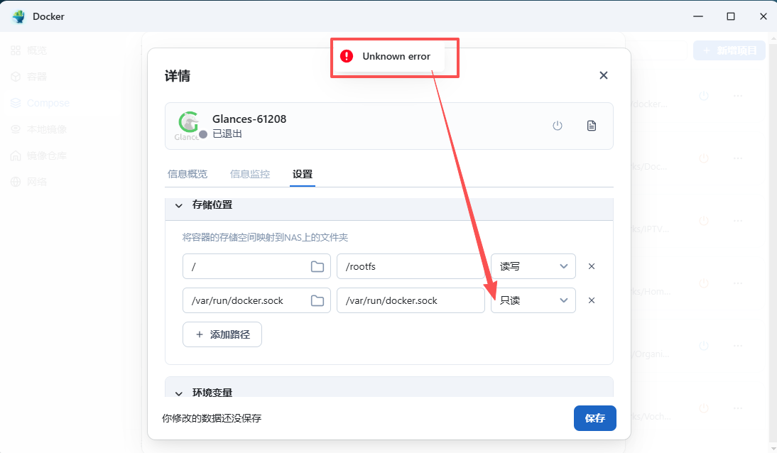Click the /var/run/docker.sock host path field
The image size is (777, 453).
(x=256, y=300)
